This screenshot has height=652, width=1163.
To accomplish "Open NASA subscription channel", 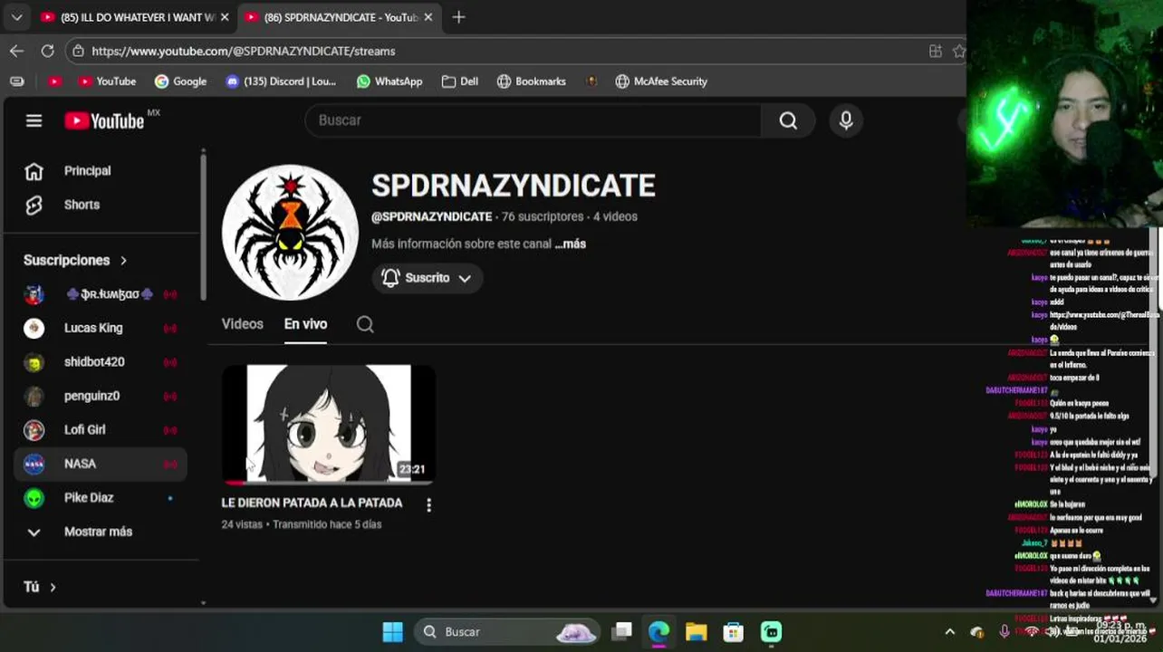I will pos(100,464).
